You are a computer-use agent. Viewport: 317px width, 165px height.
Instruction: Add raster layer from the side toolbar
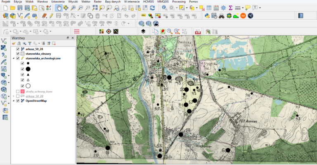(4, 48)
